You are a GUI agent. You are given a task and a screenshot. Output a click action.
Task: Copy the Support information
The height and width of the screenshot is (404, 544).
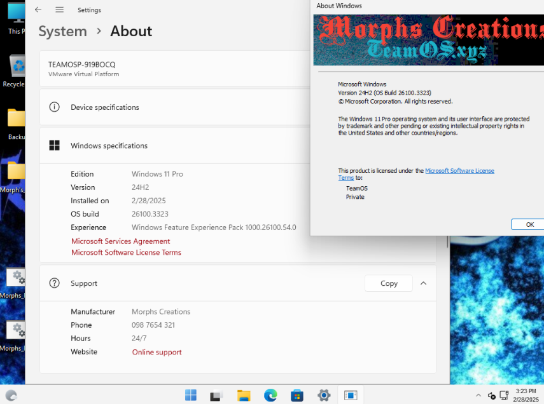coord(389,283)
